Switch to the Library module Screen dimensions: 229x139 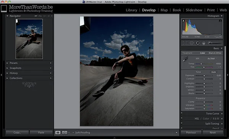131,10
